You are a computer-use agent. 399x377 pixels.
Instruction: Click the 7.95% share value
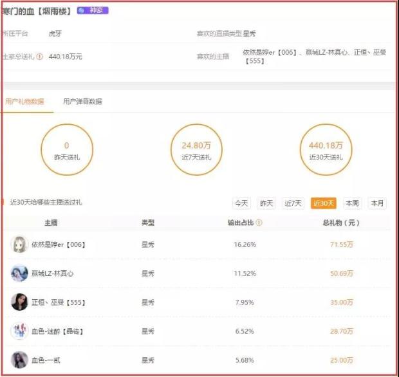click(x=245, y=302)
